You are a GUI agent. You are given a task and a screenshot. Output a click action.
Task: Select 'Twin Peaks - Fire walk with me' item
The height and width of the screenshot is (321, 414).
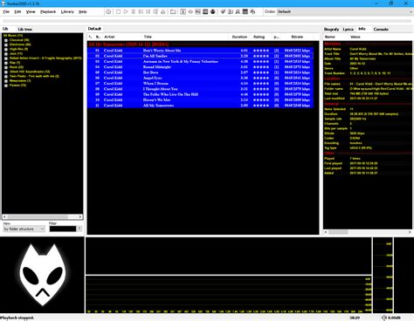click(x=34, y=77)
